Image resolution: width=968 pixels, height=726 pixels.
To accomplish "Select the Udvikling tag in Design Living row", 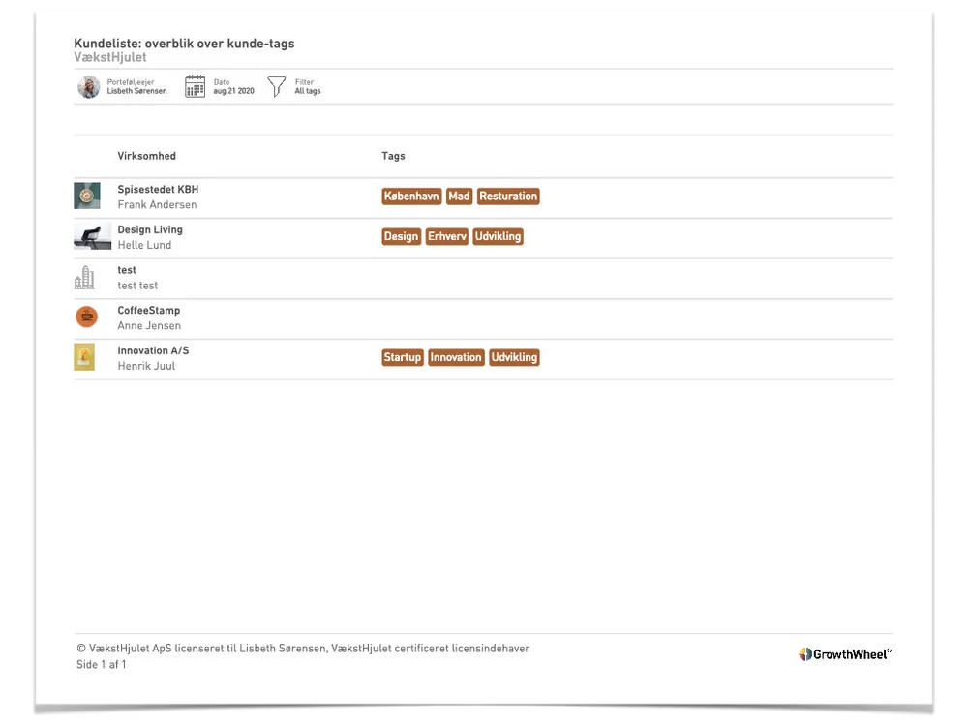I will [499, 236].
